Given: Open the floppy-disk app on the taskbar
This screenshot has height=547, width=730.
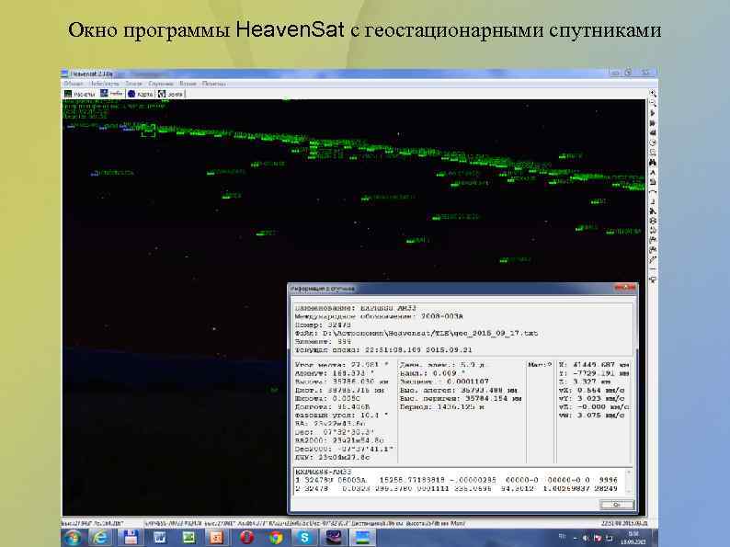Looking at the screenshot, I should pyautogui.click(x=131, y=538).
